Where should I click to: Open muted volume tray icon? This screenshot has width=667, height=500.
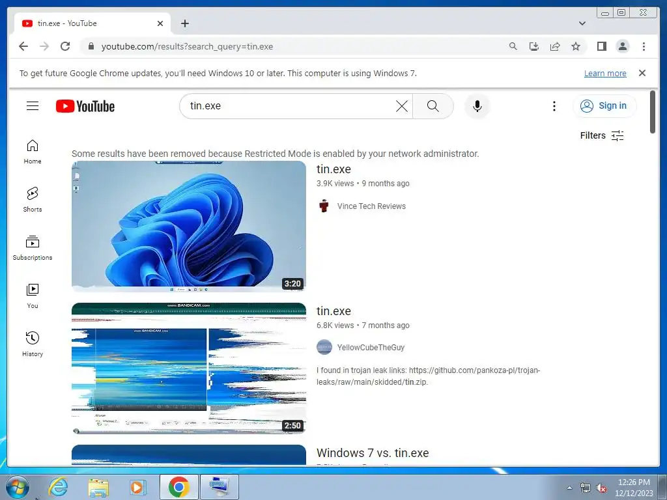point(601,488)
